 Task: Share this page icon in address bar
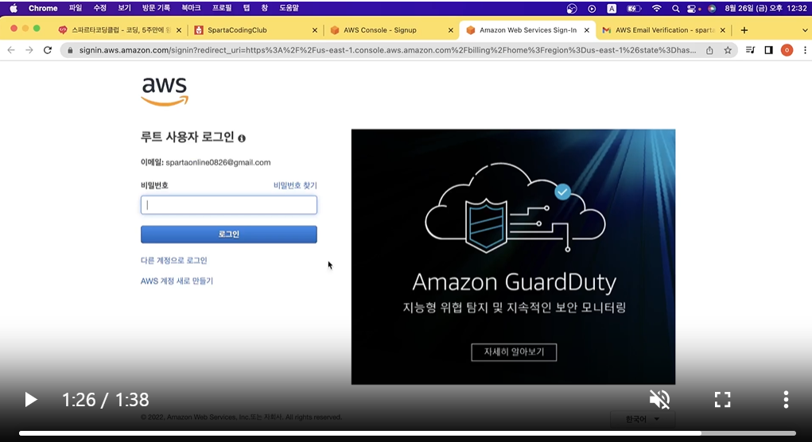pyautogui.click(x=709, y=50)
